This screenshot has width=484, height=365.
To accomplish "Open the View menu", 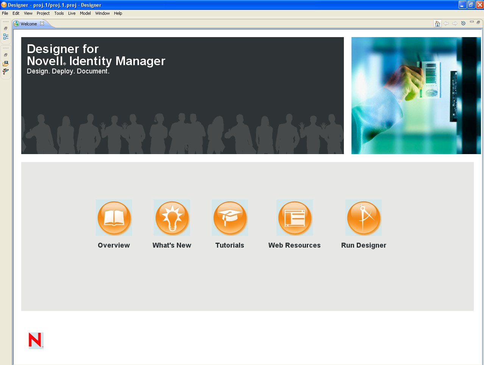I will [28, 13].
